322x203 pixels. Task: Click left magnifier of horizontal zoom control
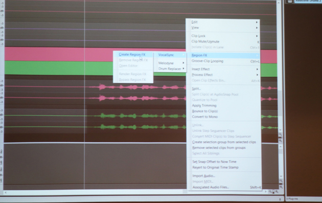click(270, 192)
